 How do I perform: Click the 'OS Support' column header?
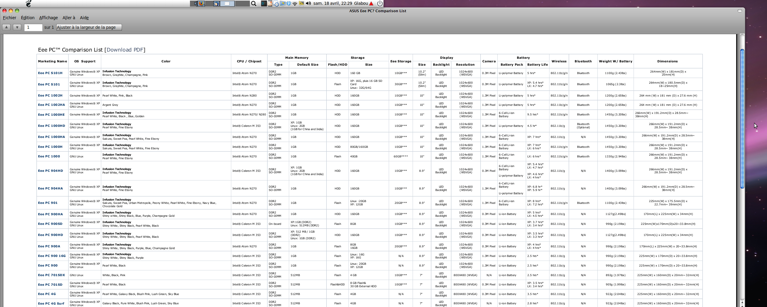pos(85,61)
